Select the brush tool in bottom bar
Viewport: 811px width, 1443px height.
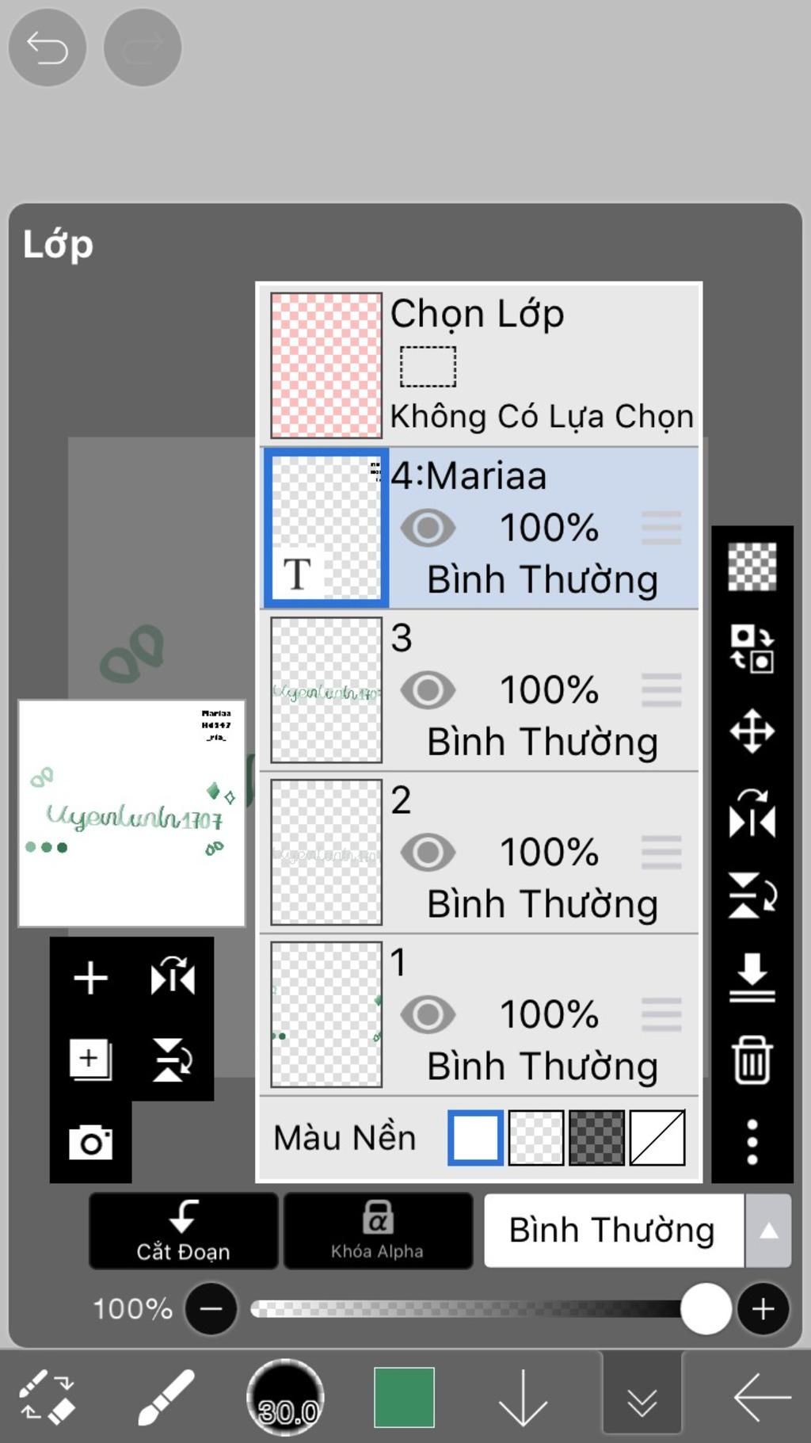(166, 1398)
